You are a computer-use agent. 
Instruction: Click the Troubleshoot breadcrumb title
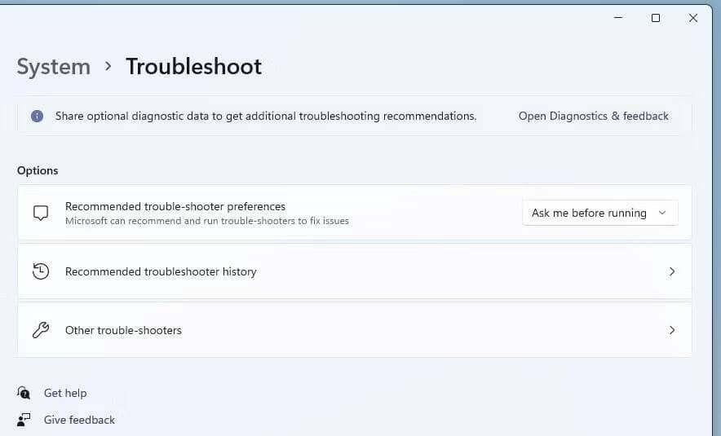194,67
